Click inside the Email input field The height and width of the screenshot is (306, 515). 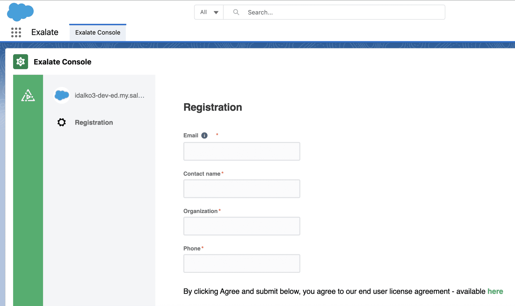pos(241,151)
